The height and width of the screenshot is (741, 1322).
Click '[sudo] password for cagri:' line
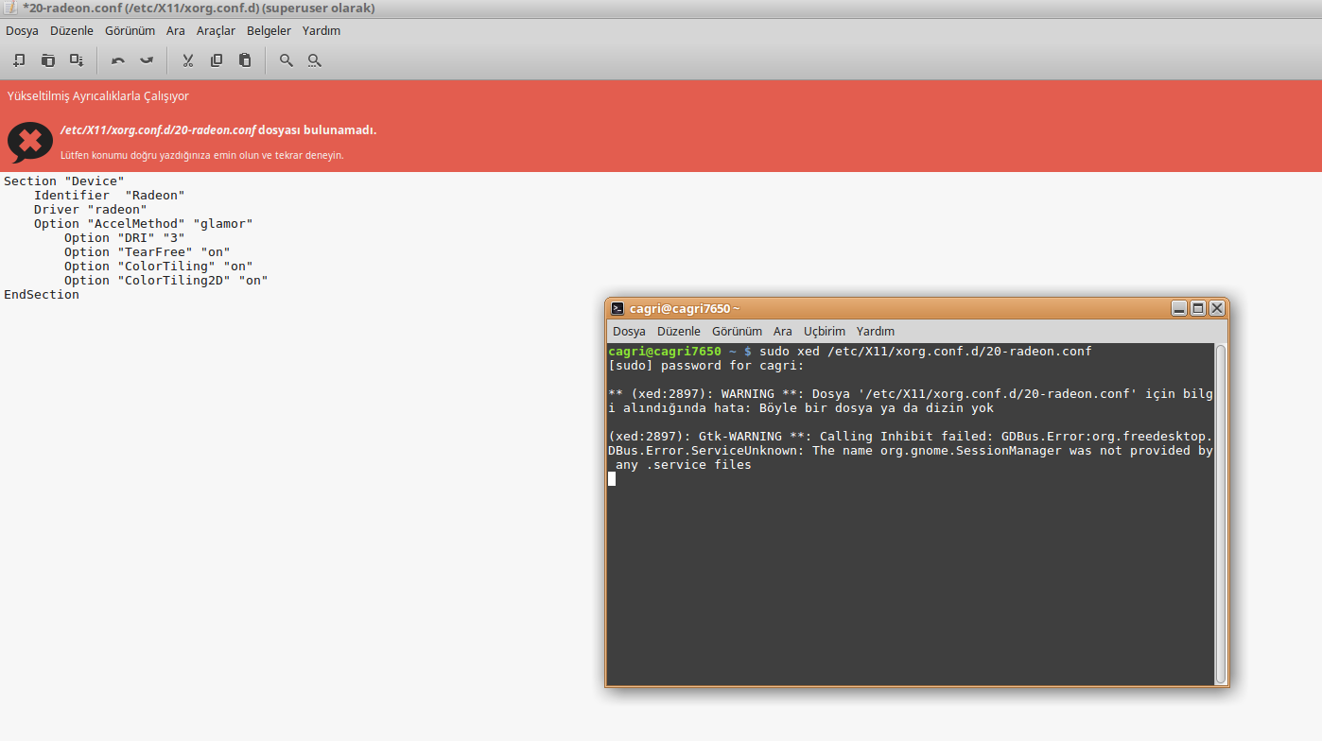(x=706, y=366)
